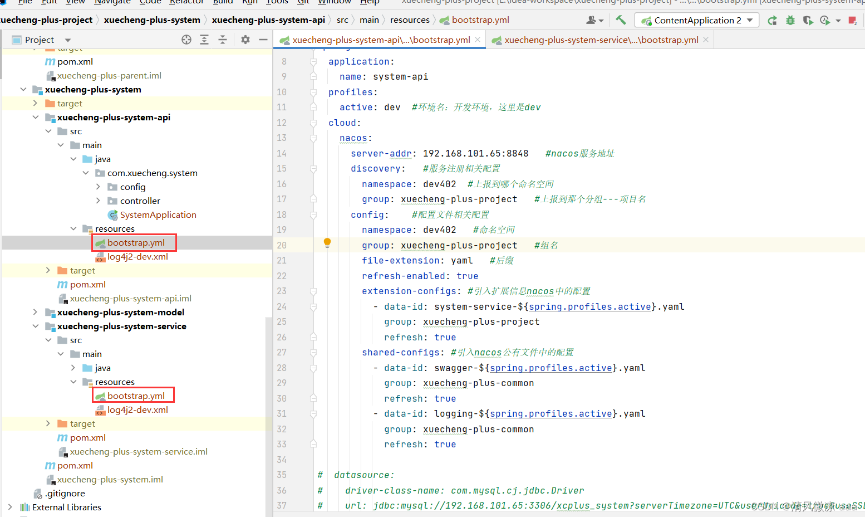Click Collapse All in Project panel
Image resolution: width=865 pixels, height=517 pixels.
click(223, 40)
